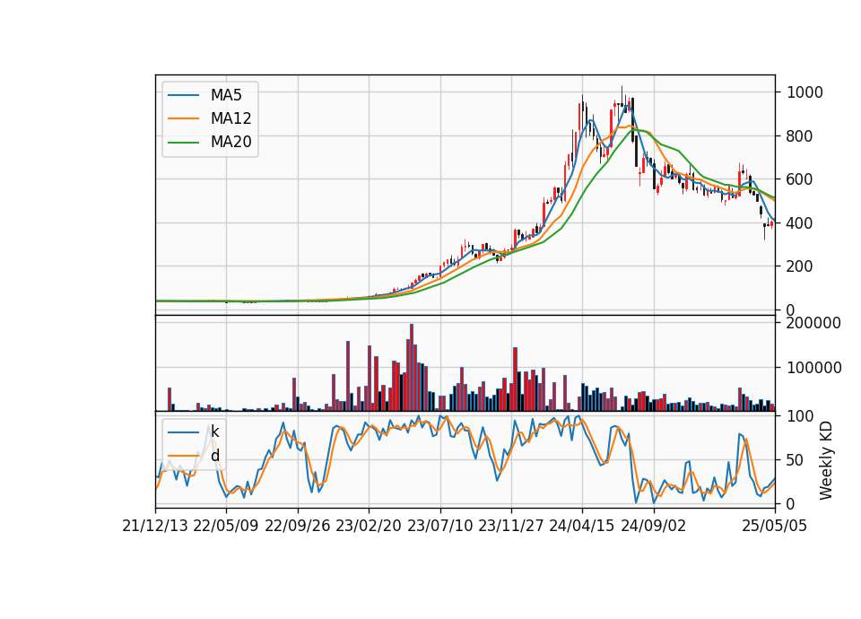Click the green MA20 legend line sample

click(183, 142)
